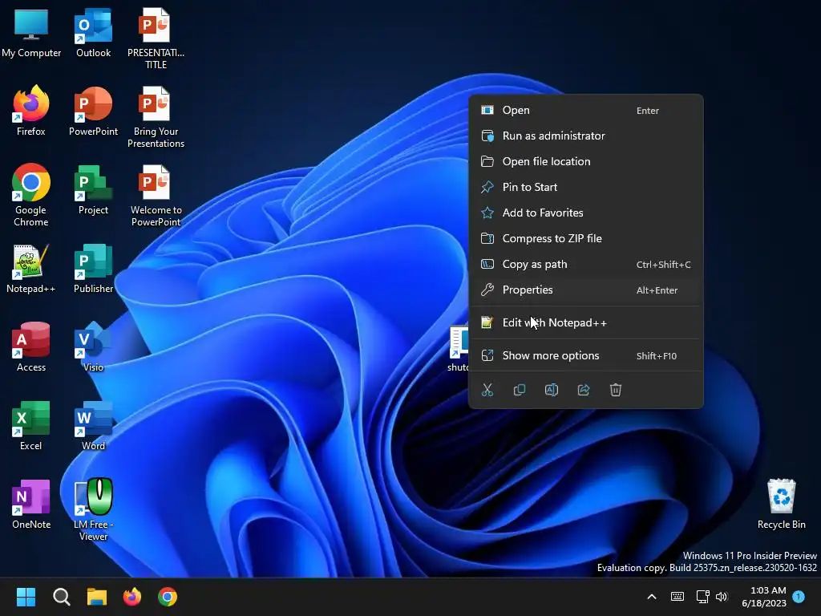Open Properties from the context menu
This screenshot has height=616, width=821.
tap(585, 290)
